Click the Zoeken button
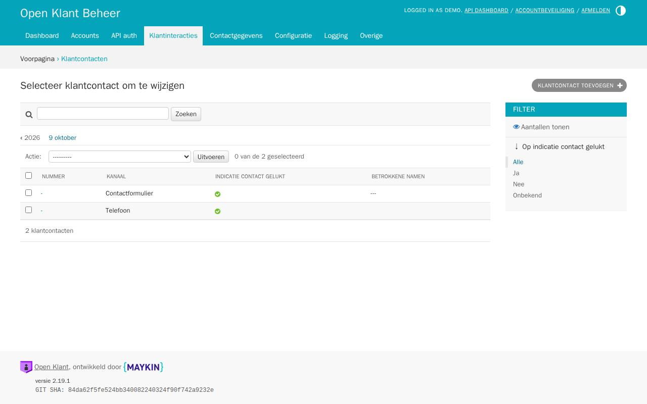Viewport: 647px width, 404px height. [x=186, y=114]
